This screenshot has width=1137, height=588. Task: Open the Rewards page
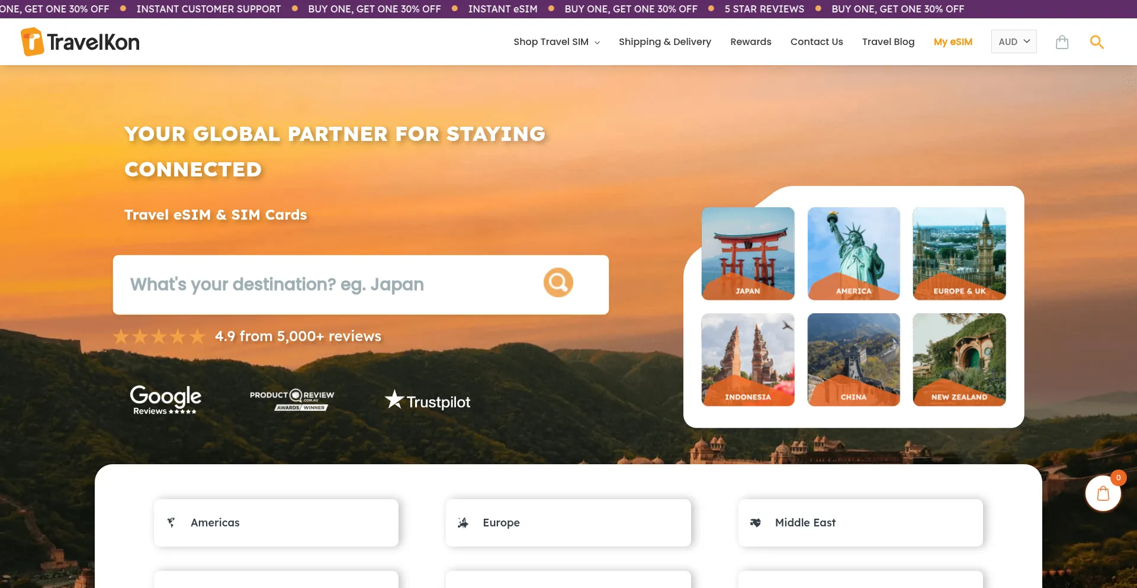[x=751, y=42]
